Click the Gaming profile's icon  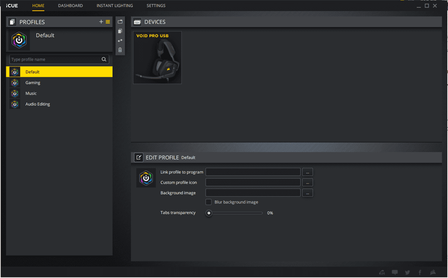pyautogui.click(x=15, y=83)
